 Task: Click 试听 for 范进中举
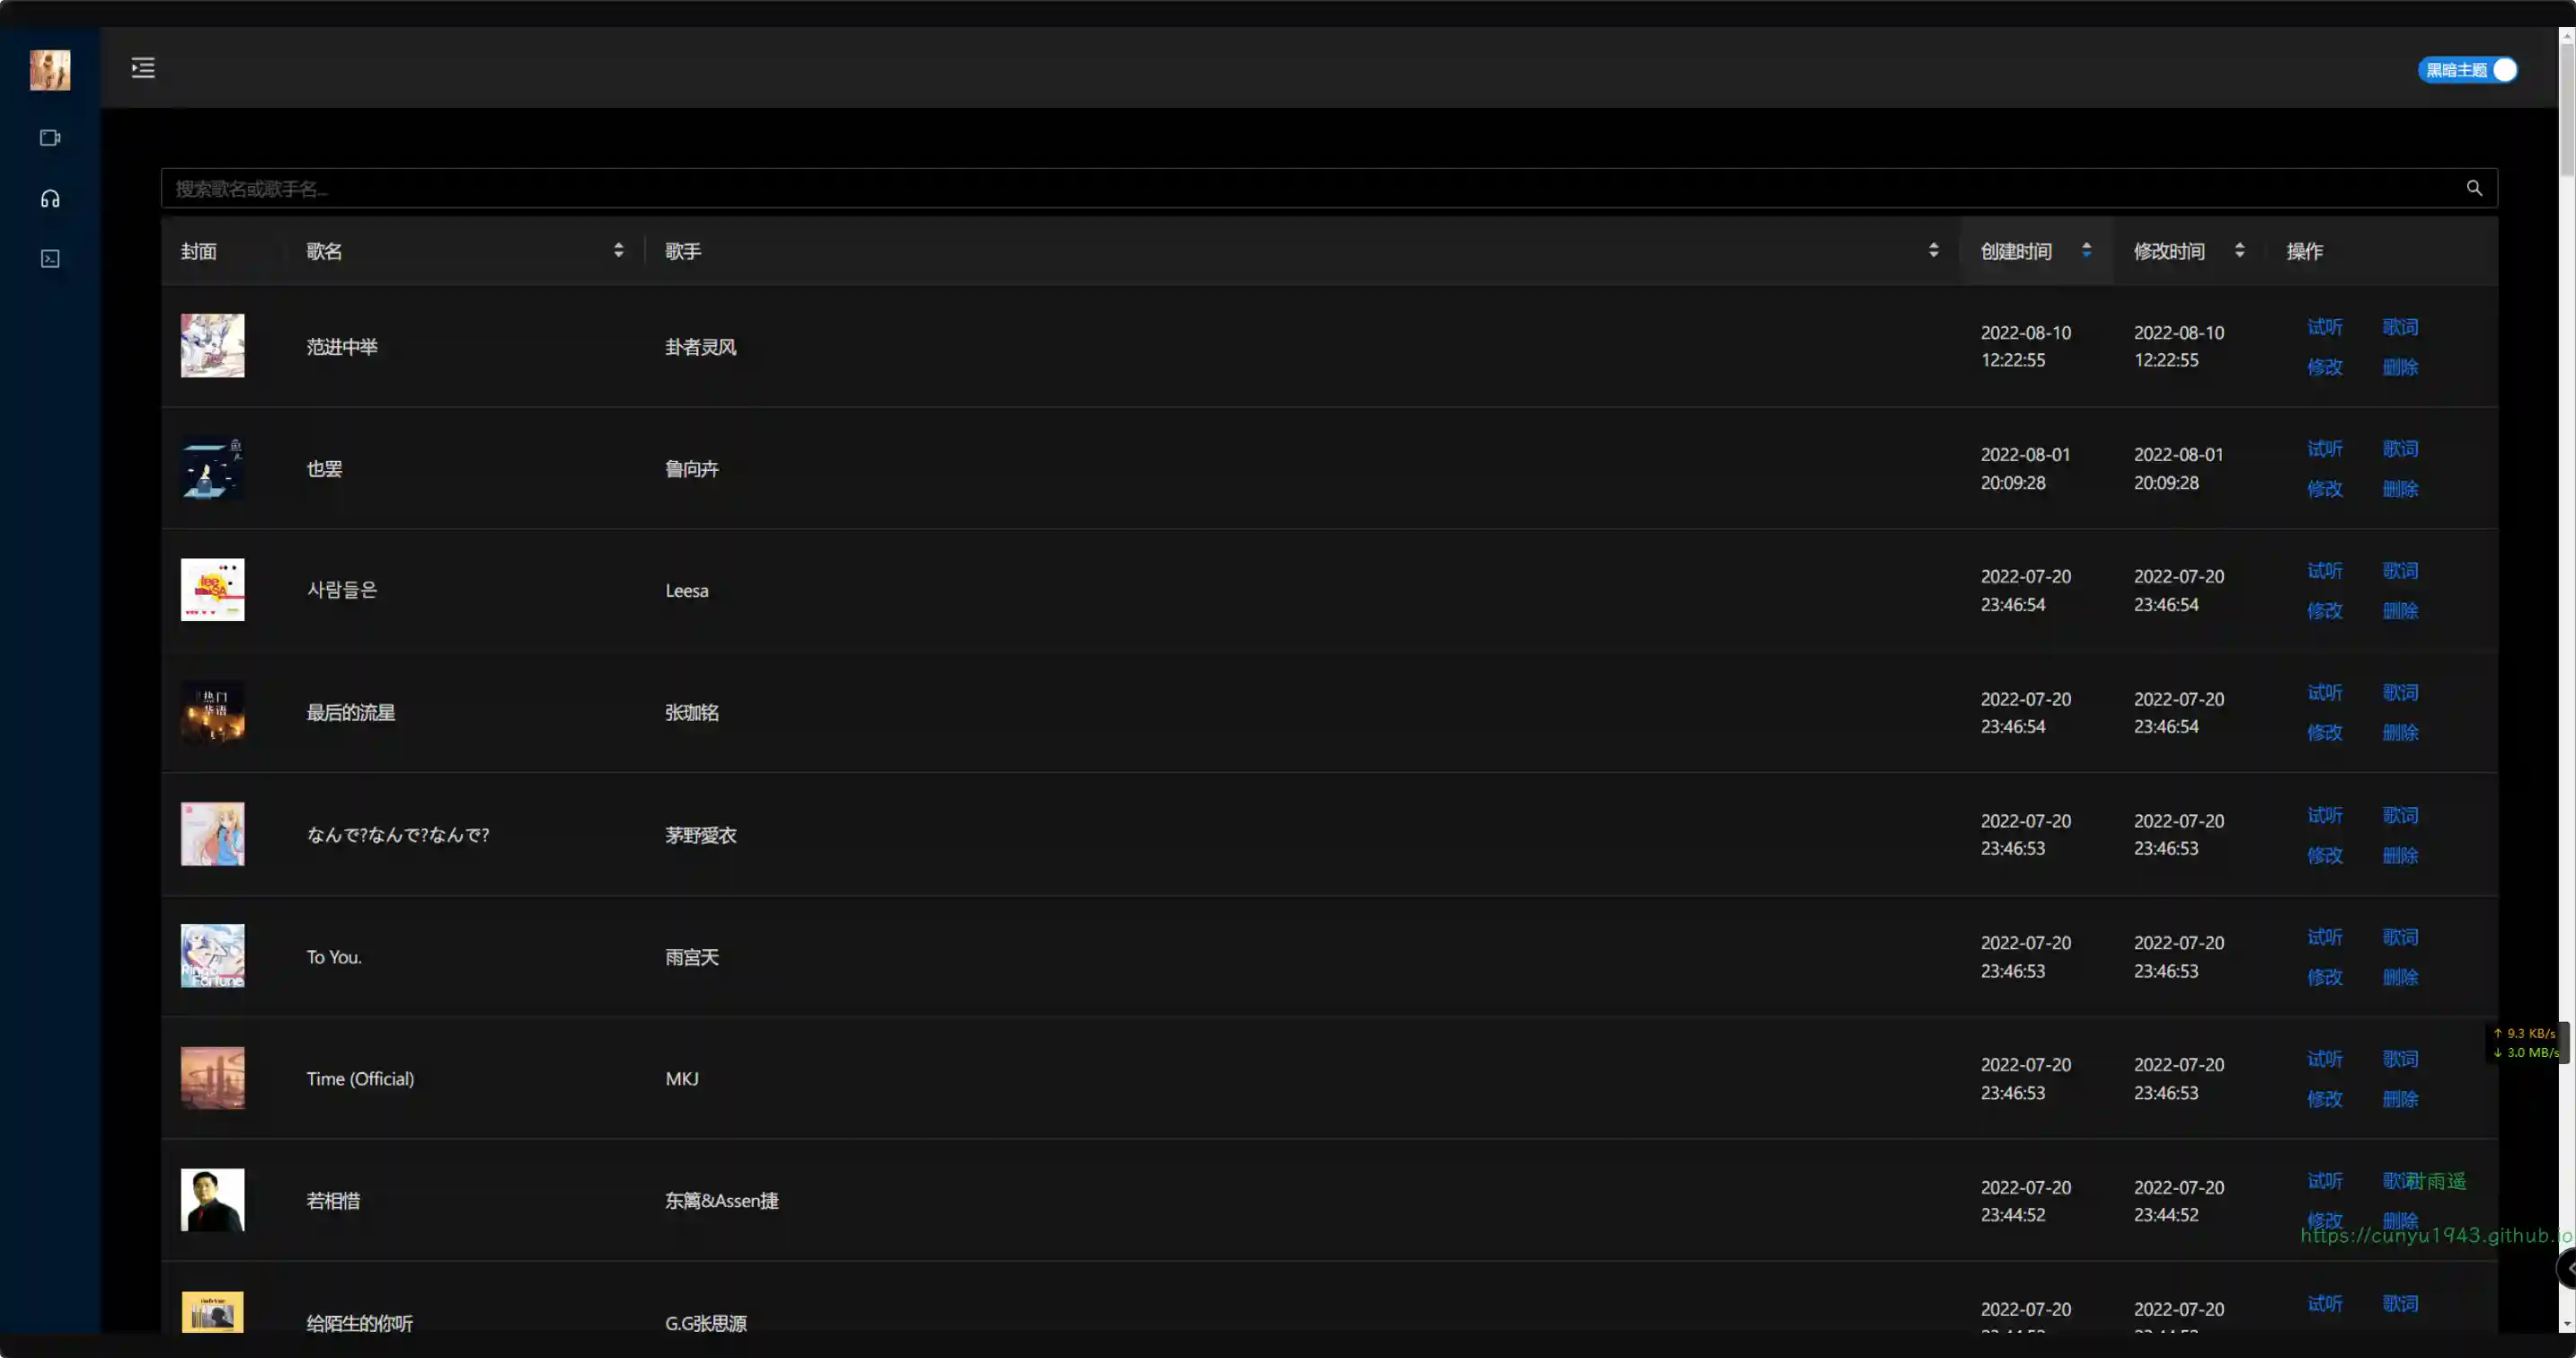tap(2324, 327)
